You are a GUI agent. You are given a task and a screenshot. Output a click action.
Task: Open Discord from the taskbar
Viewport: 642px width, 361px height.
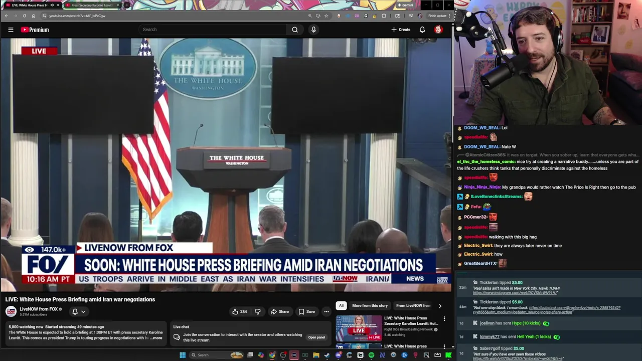coord(338,355)
